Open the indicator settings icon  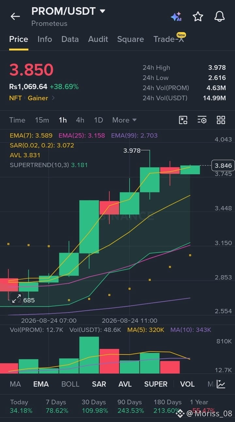pyautogui.click(x=202, y=120)
